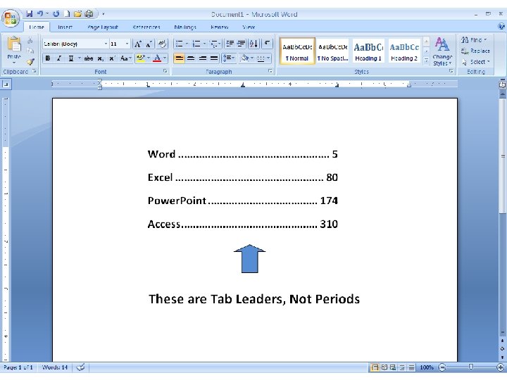Toggle italic formatting
The width and height of the screenshot is (507, 380).
(59, 58)
